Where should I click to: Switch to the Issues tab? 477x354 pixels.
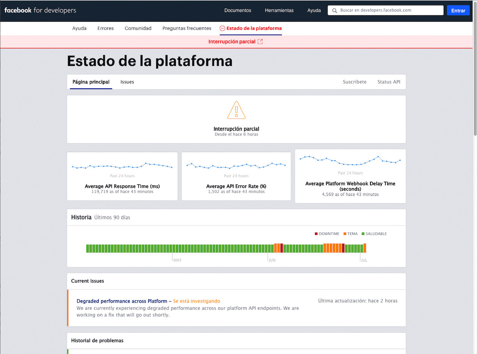point(127,82)
